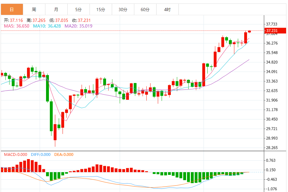The image size is (288, 192).
Task: Click the 36.276 price axis label
Action: pyautogui.click(x=272, y=43)
